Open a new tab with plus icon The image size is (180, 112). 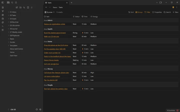pos(71,2)
